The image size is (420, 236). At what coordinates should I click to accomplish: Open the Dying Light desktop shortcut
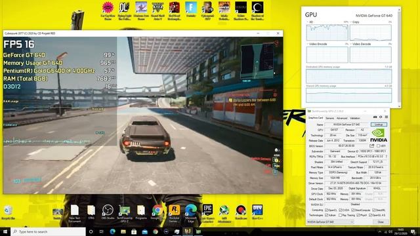pyautogui.click(x=124, y=10)
